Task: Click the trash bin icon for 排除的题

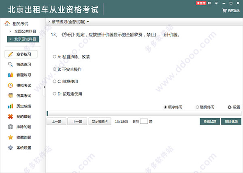Action: (x=11, y=127)
